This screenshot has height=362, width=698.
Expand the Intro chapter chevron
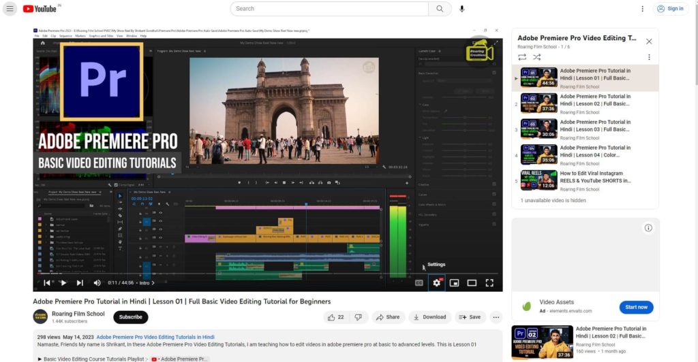coord(153,283)
